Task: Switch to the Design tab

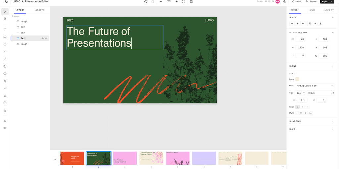Action: [295, 10]
